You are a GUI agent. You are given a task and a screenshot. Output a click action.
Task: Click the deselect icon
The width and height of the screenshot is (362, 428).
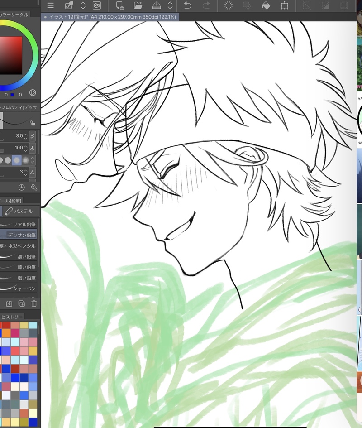(307, 5)
